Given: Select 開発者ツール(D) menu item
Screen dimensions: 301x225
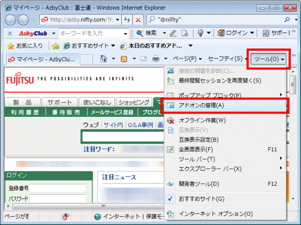Looking at the screenshot, I should coord(225,184).
